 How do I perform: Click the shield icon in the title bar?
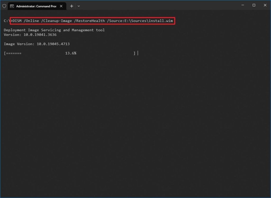[x=4, y=6]
